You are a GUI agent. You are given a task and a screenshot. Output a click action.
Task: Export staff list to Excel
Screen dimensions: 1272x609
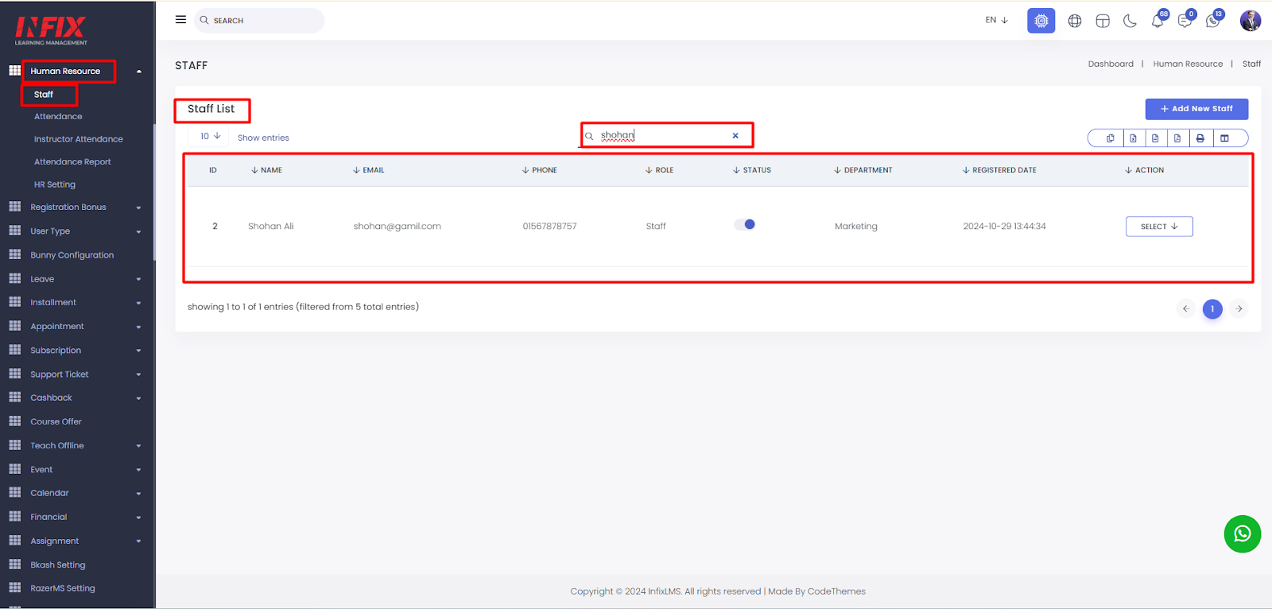coord(1133,138)
